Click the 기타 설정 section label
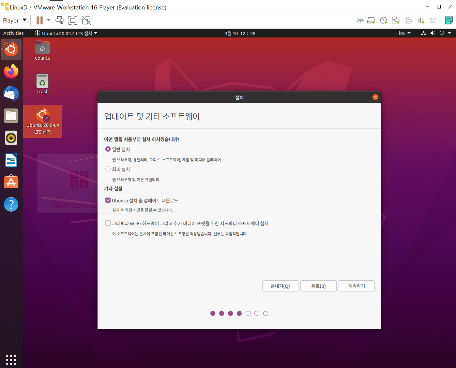This screenshot has height=368, width=456. [113, 188]
